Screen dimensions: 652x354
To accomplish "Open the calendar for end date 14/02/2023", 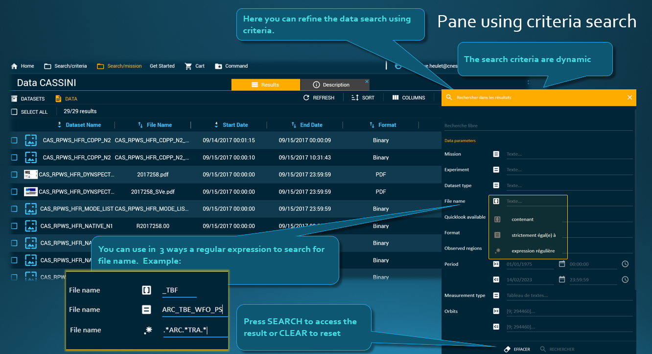I will coord(562,279).
